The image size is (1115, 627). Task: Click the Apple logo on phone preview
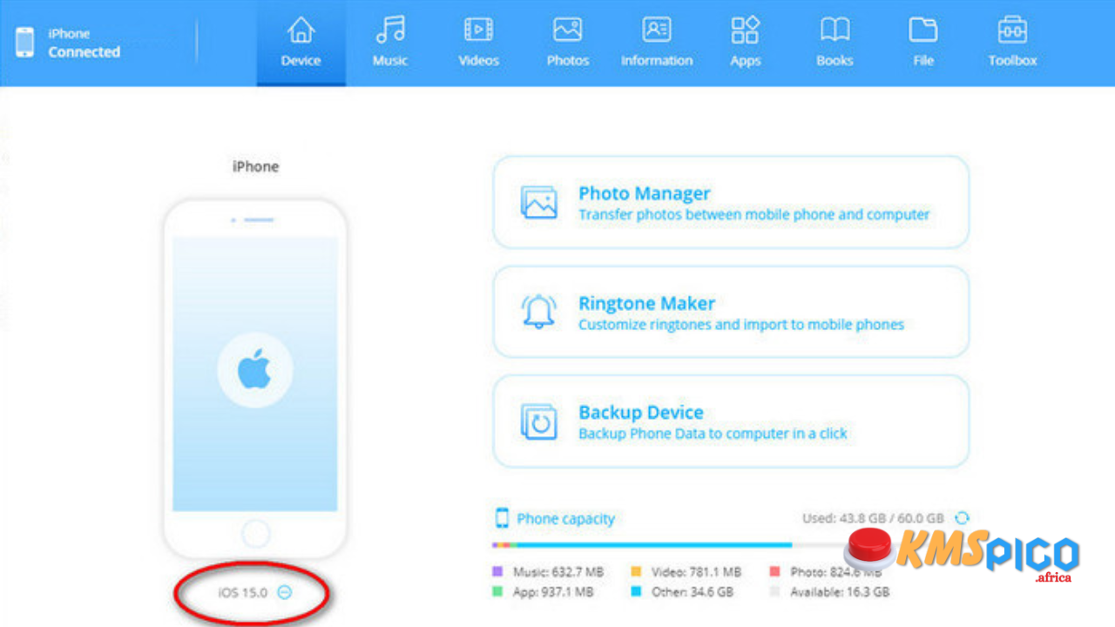pyautogui.click(x=255, y=370)
